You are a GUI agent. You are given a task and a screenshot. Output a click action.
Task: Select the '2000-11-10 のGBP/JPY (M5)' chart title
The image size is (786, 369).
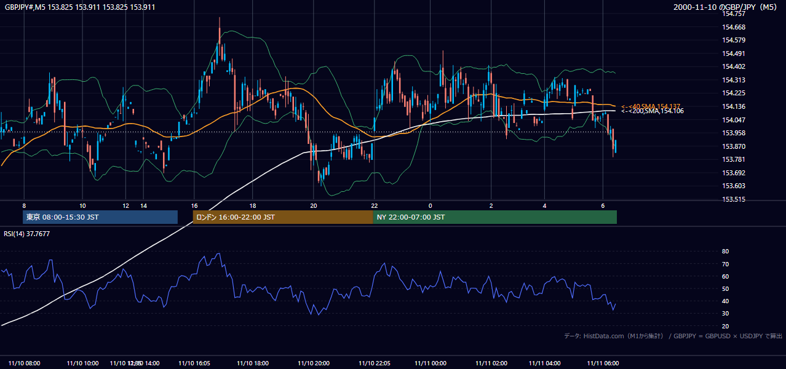coord(726,7)
